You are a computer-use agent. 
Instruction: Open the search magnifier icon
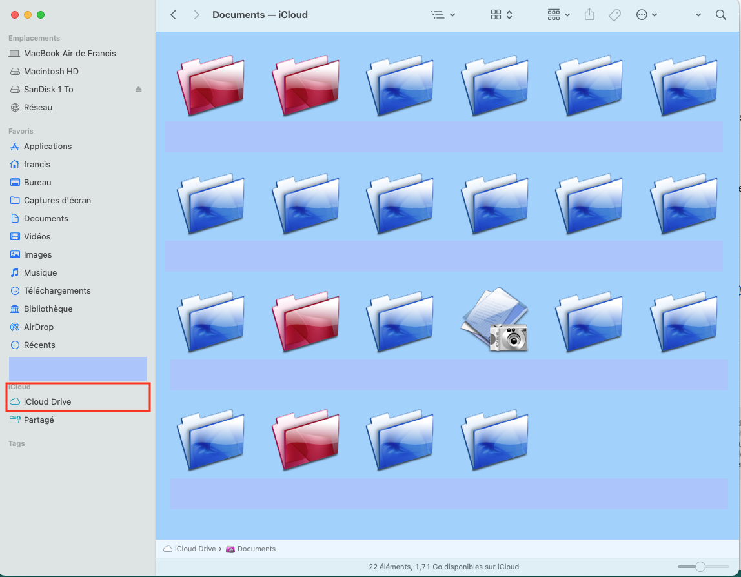[x=721, y=15]
